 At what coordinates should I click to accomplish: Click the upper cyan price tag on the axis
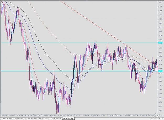160,43
